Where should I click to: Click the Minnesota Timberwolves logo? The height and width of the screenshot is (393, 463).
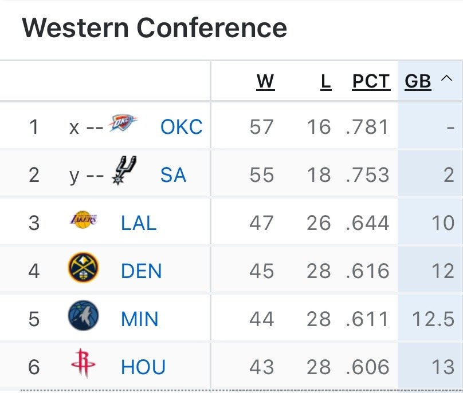84,317
